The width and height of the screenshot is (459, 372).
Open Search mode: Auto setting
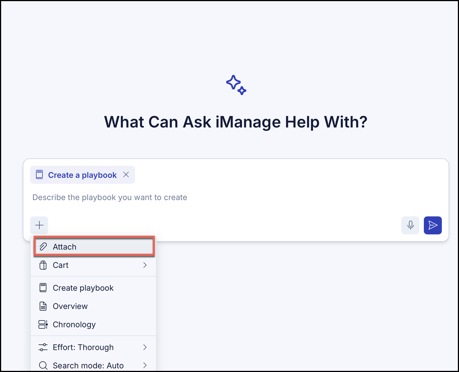(93, 365)
